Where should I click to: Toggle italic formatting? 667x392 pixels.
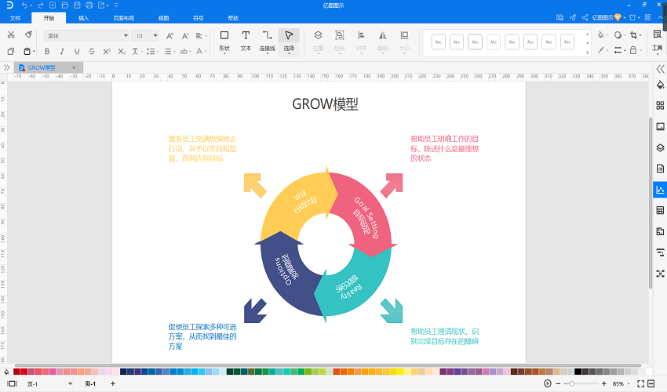(x=62, y=51)
